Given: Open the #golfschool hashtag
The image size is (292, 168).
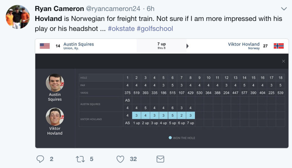Looking at the screenshot, I should pyautogui.click(x=155, y=29).
